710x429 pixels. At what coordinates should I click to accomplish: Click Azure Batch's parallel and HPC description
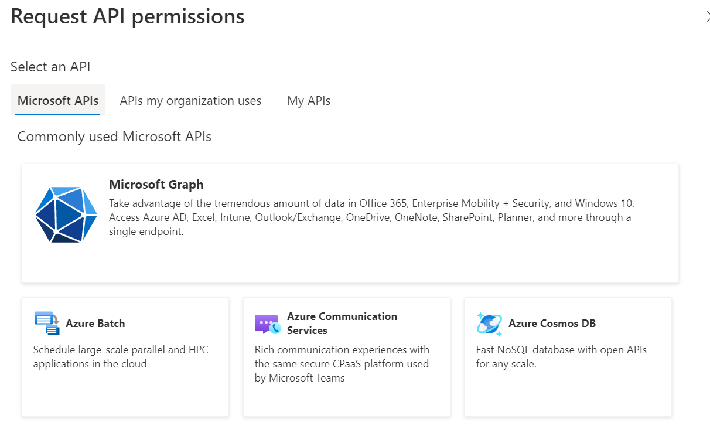pyautogui.click(x=120, y=357)
